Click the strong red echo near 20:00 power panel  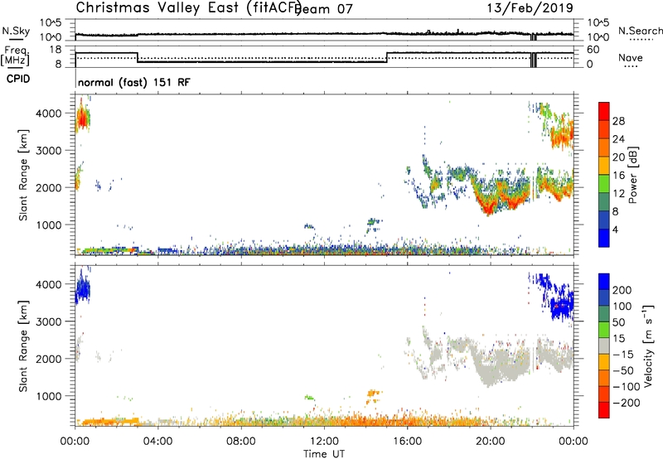[489, 206]
